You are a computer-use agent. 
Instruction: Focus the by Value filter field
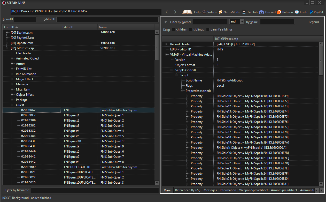[277, 22]
